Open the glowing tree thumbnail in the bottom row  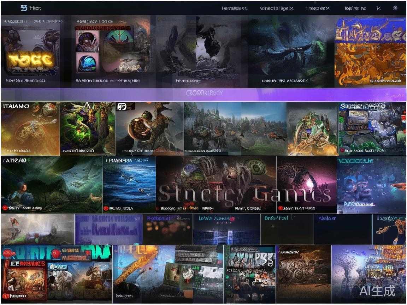[369, 274]
